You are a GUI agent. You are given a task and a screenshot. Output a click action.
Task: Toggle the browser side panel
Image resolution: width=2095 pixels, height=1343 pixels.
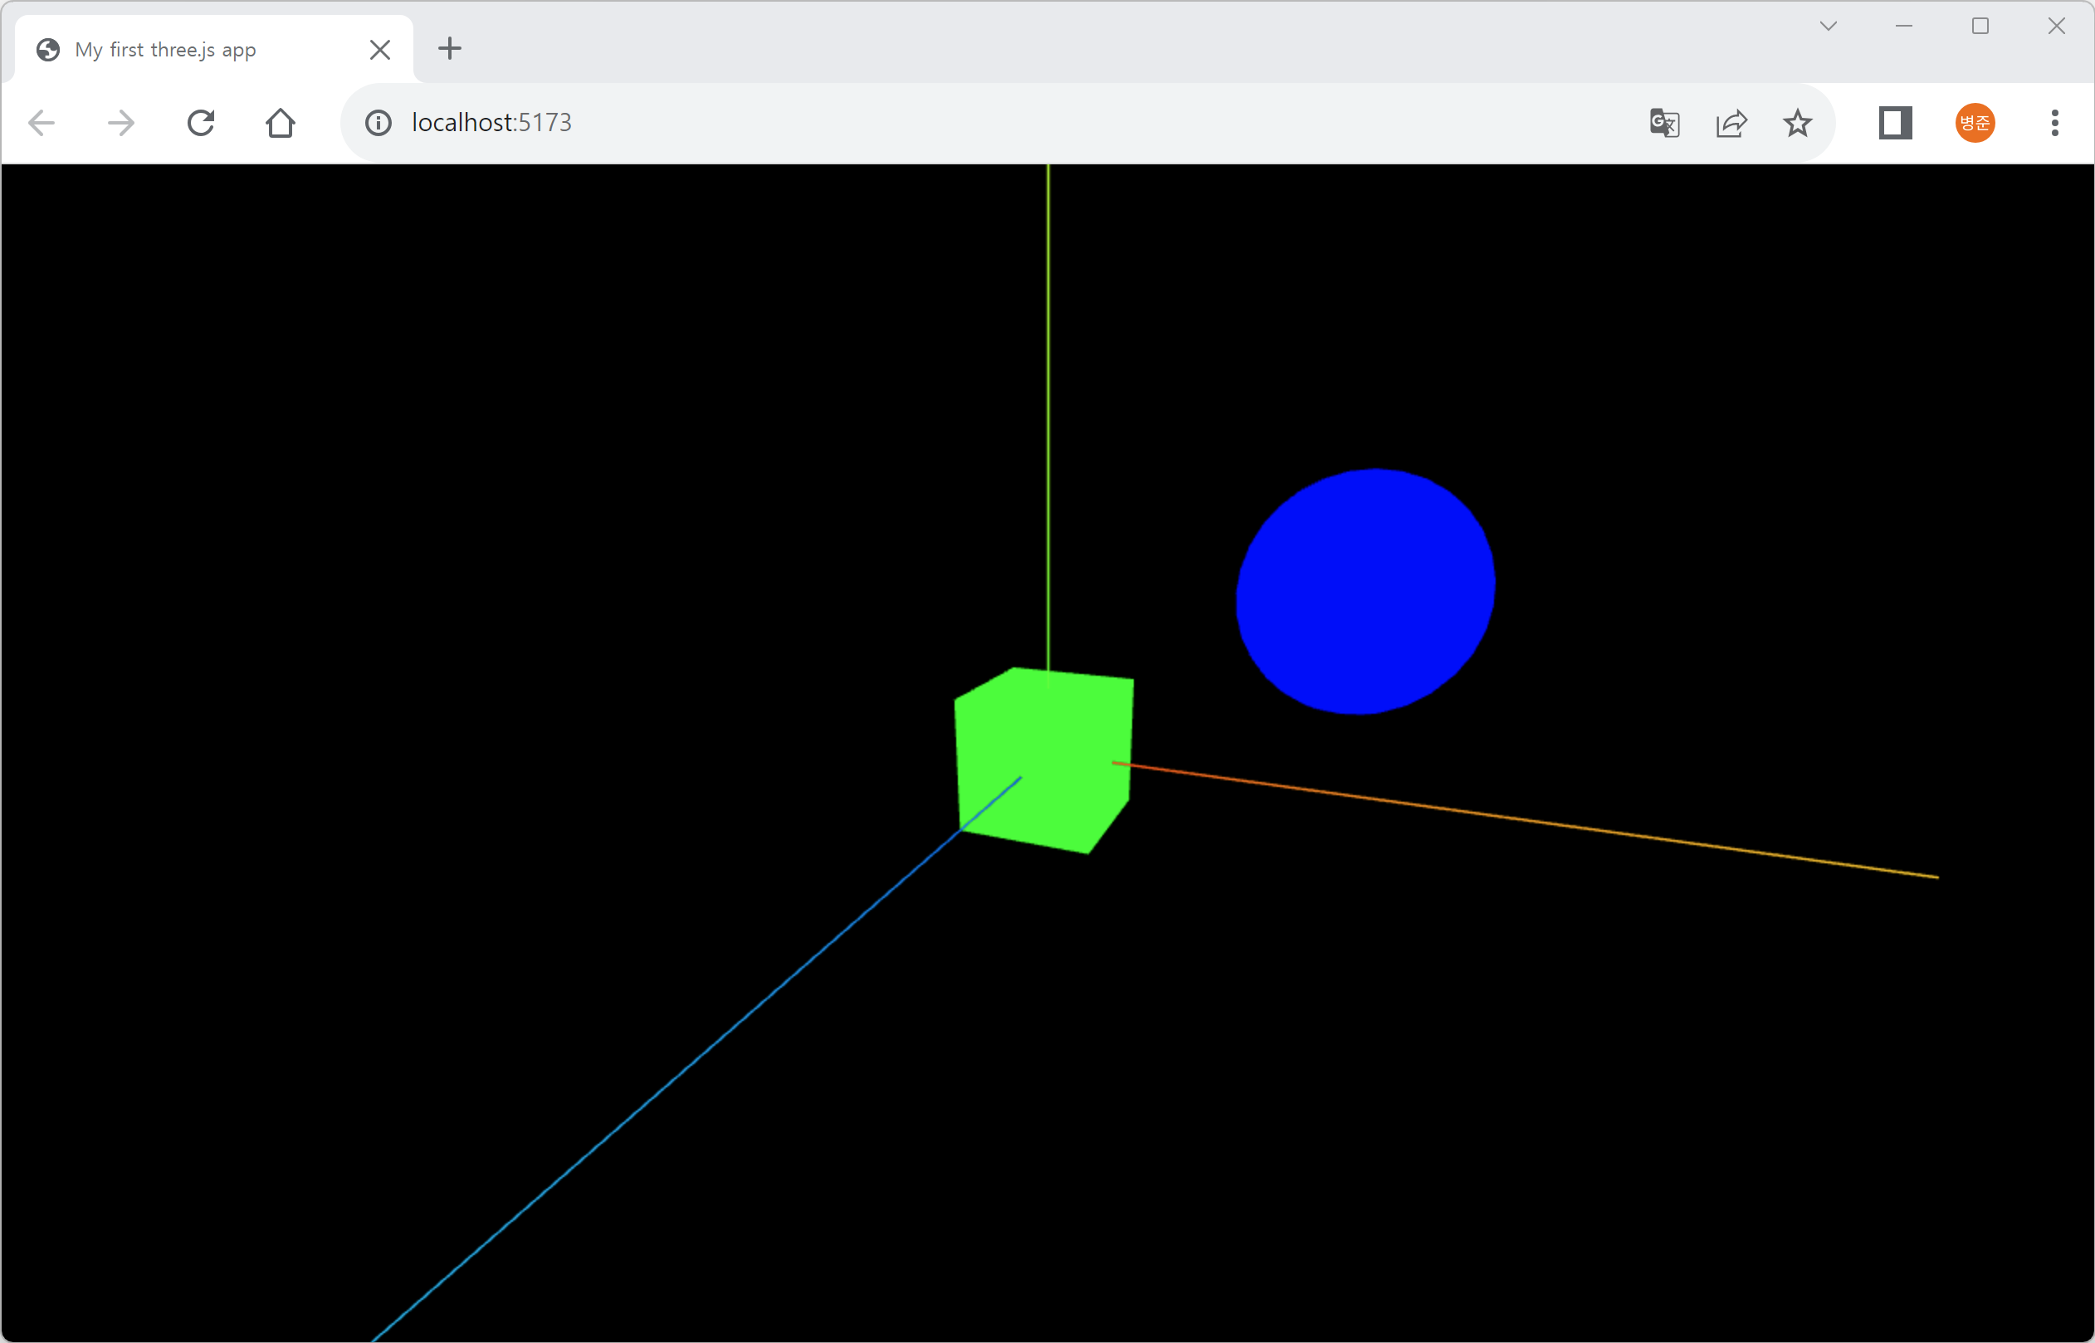click(x=1895, y=123)
